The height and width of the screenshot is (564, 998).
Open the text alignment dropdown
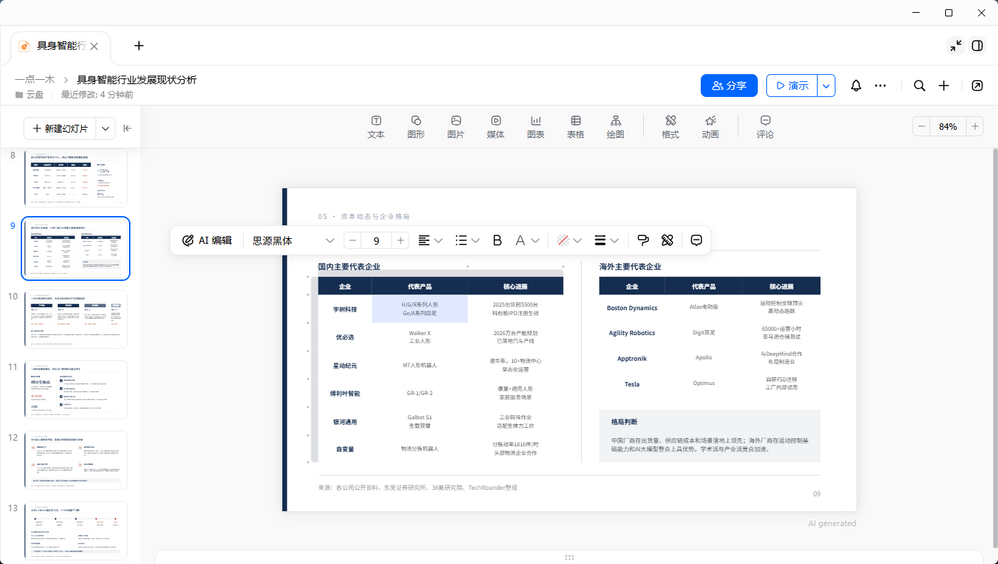(431, 240)
